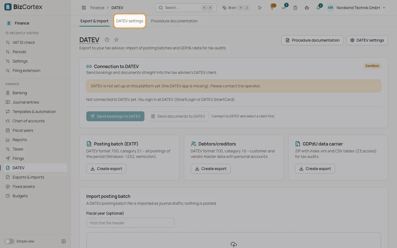Click the play icon in the top bar
Viewport: 397px width, 248px height.
pos(260,8)
